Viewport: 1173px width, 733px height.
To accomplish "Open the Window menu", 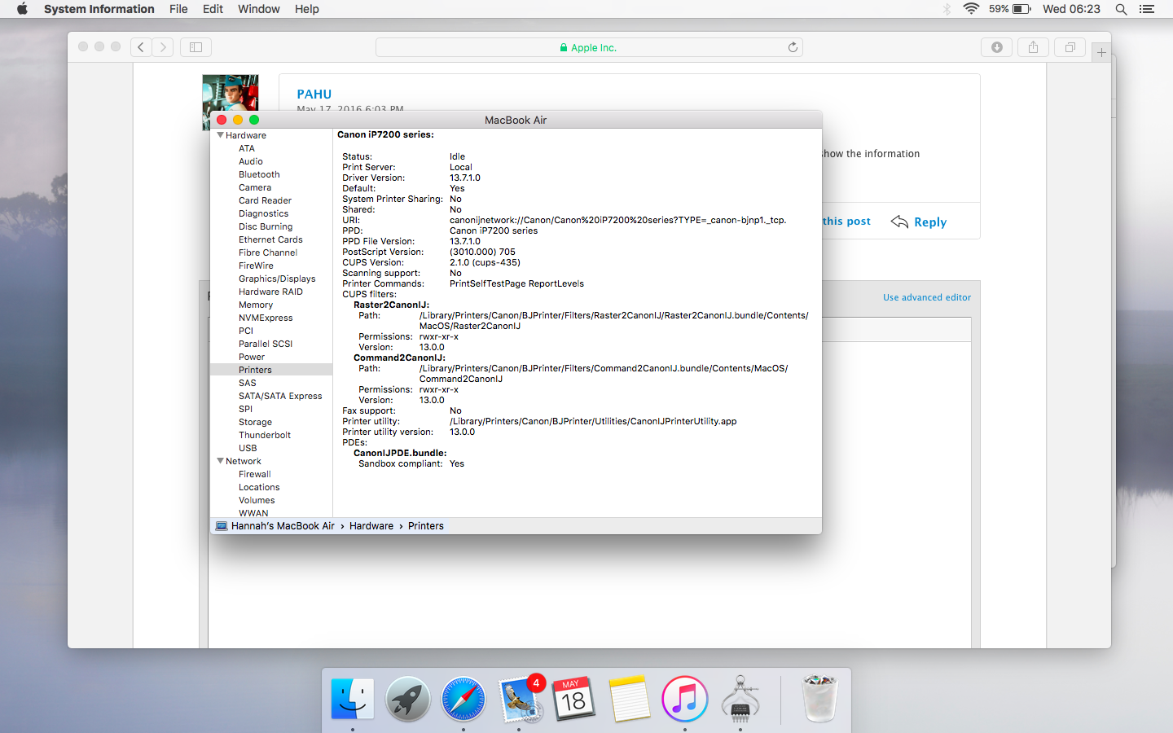I will [x=258, y=9].
